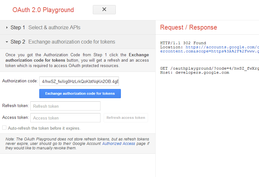259x177 pixels.
Task: Enable Auto-refresh the token before it expires
Action: (x=4, y=128)
